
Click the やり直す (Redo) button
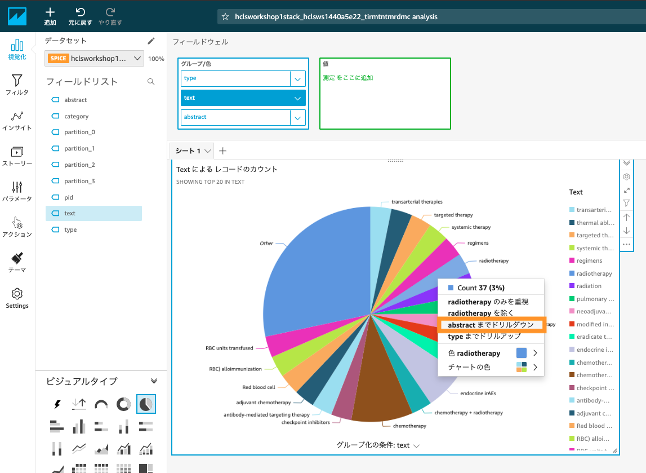click(110, 16)
